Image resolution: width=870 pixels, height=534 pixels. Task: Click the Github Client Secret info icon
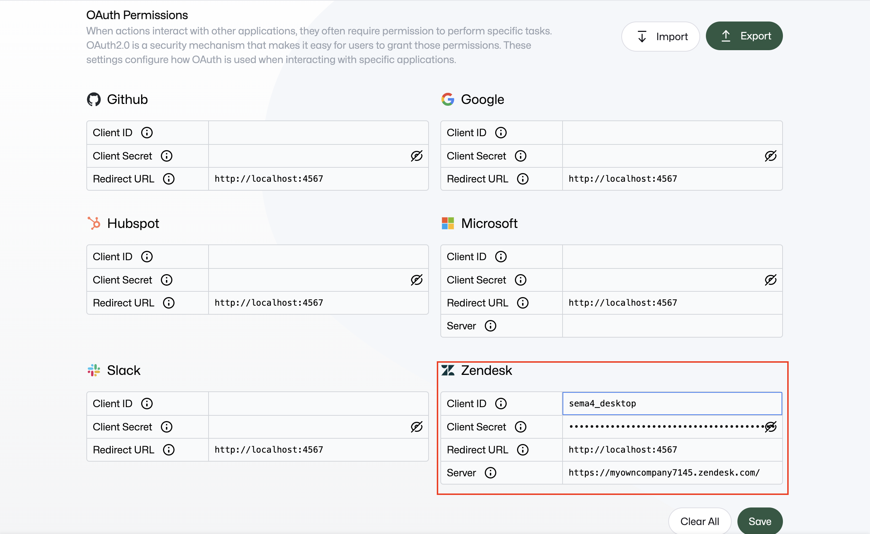pyautogui.click(x=167, y=156)
